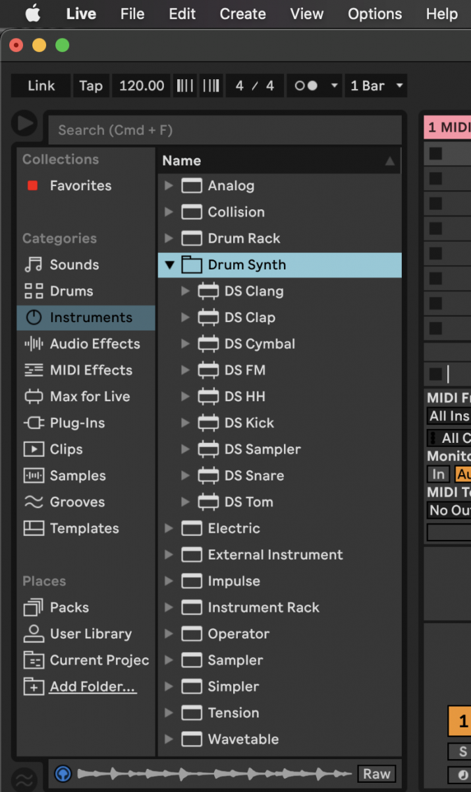The height and width of the screenshot is (792, 471).
Task: Open the User Library place icon
Action: click(33, 634)
